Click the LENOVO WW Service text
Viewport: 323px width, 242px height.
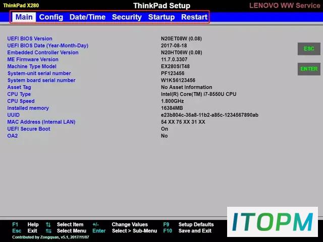coord(285,6)
